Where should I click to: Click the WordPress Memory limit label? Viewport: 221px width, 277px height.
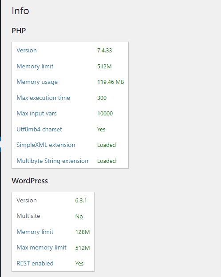point(35,232)
